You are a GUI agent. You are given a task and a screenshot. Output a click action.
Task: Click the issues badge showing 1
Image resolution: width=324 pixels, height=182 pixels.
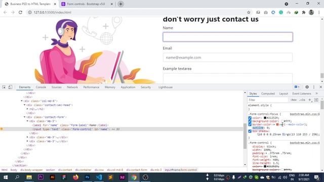coord(297,87)
